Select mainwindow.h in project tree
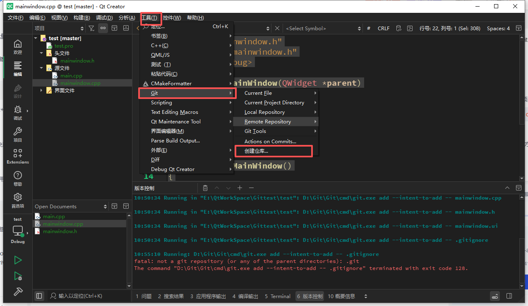 [x=77, y=60]
